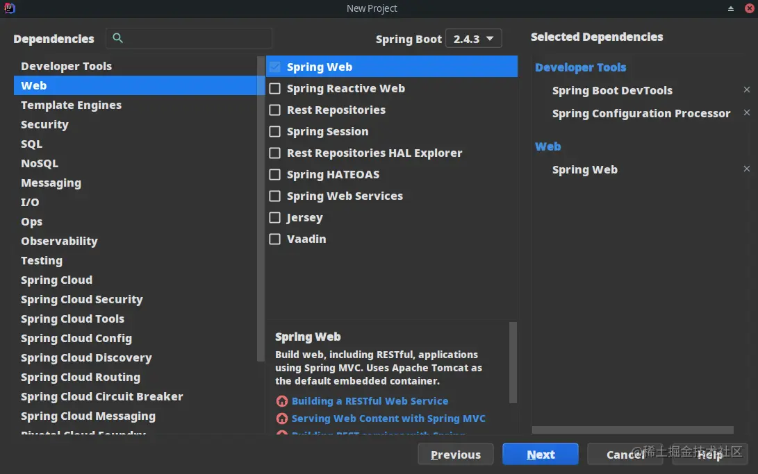Image resolution: width=758 pixels, height=474 pixels.
Task: Click home icon beside Building a RESTful Web Service
Action: point(282,401)
